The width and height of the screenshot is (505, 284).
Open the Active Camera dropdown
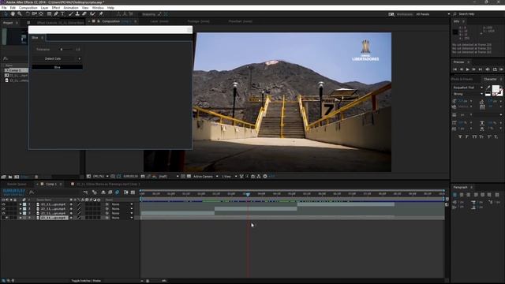(205, 177)
